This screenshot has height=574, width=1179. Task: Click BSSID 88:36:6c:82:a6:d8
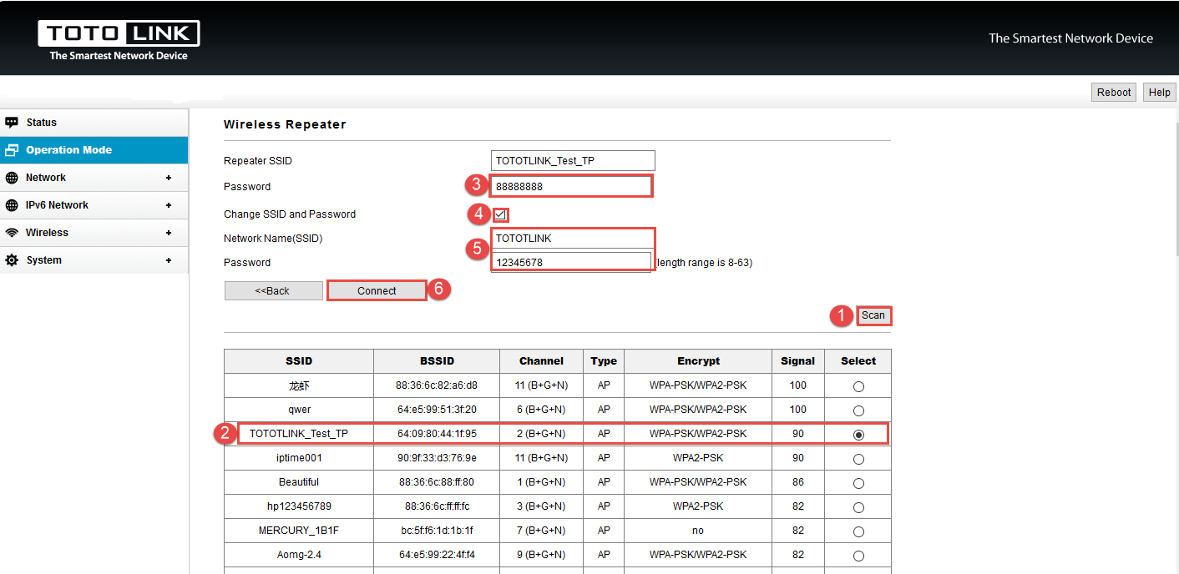click(x=437, y=385)
